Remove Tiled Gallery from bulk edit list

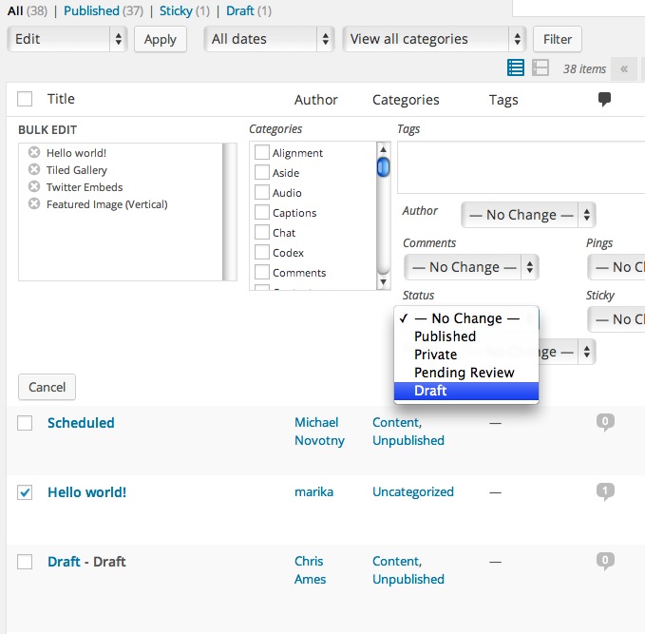[34, 169]
